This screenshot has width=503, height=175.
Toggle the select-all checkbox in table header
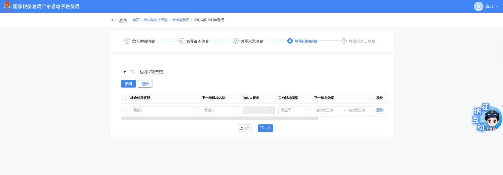[x=124, y=98]
